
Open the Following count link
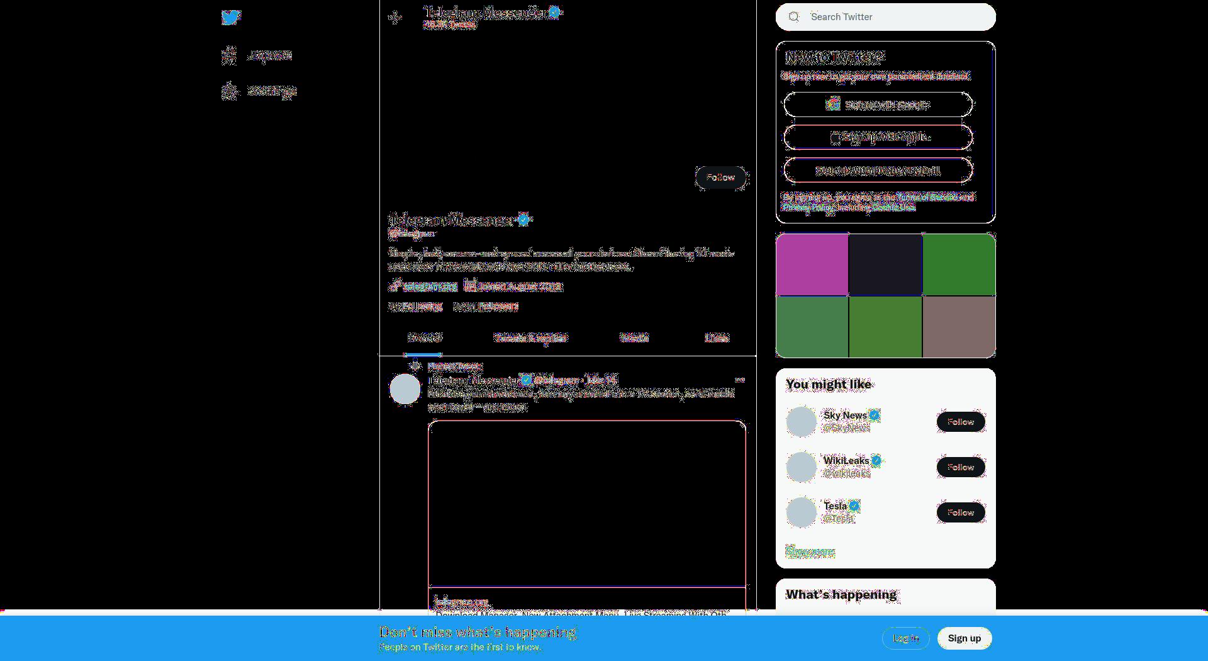click(415, 307)
